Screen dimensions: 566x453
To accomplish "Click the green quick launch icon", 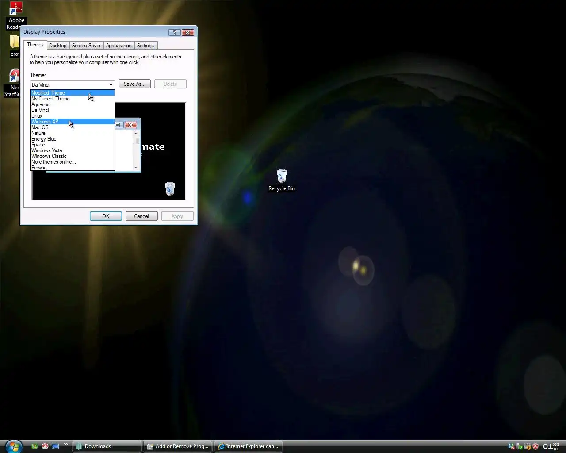I will [x=34, y=446].
